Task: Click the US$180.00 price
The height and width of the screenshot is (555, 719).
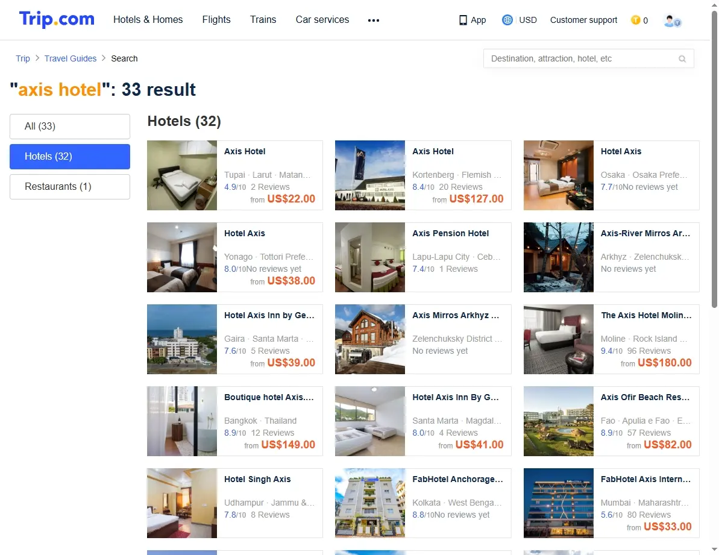Action: 664,363
